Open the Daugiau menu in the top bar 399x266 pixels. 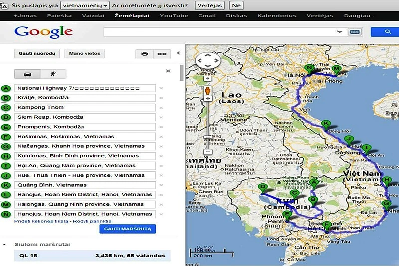(359, 16)
